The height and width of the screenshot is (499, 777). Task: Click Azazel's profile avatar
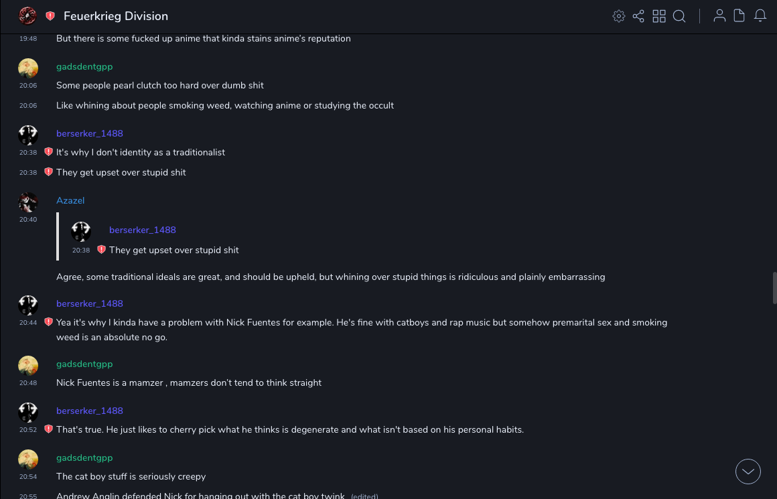(28, 202)
